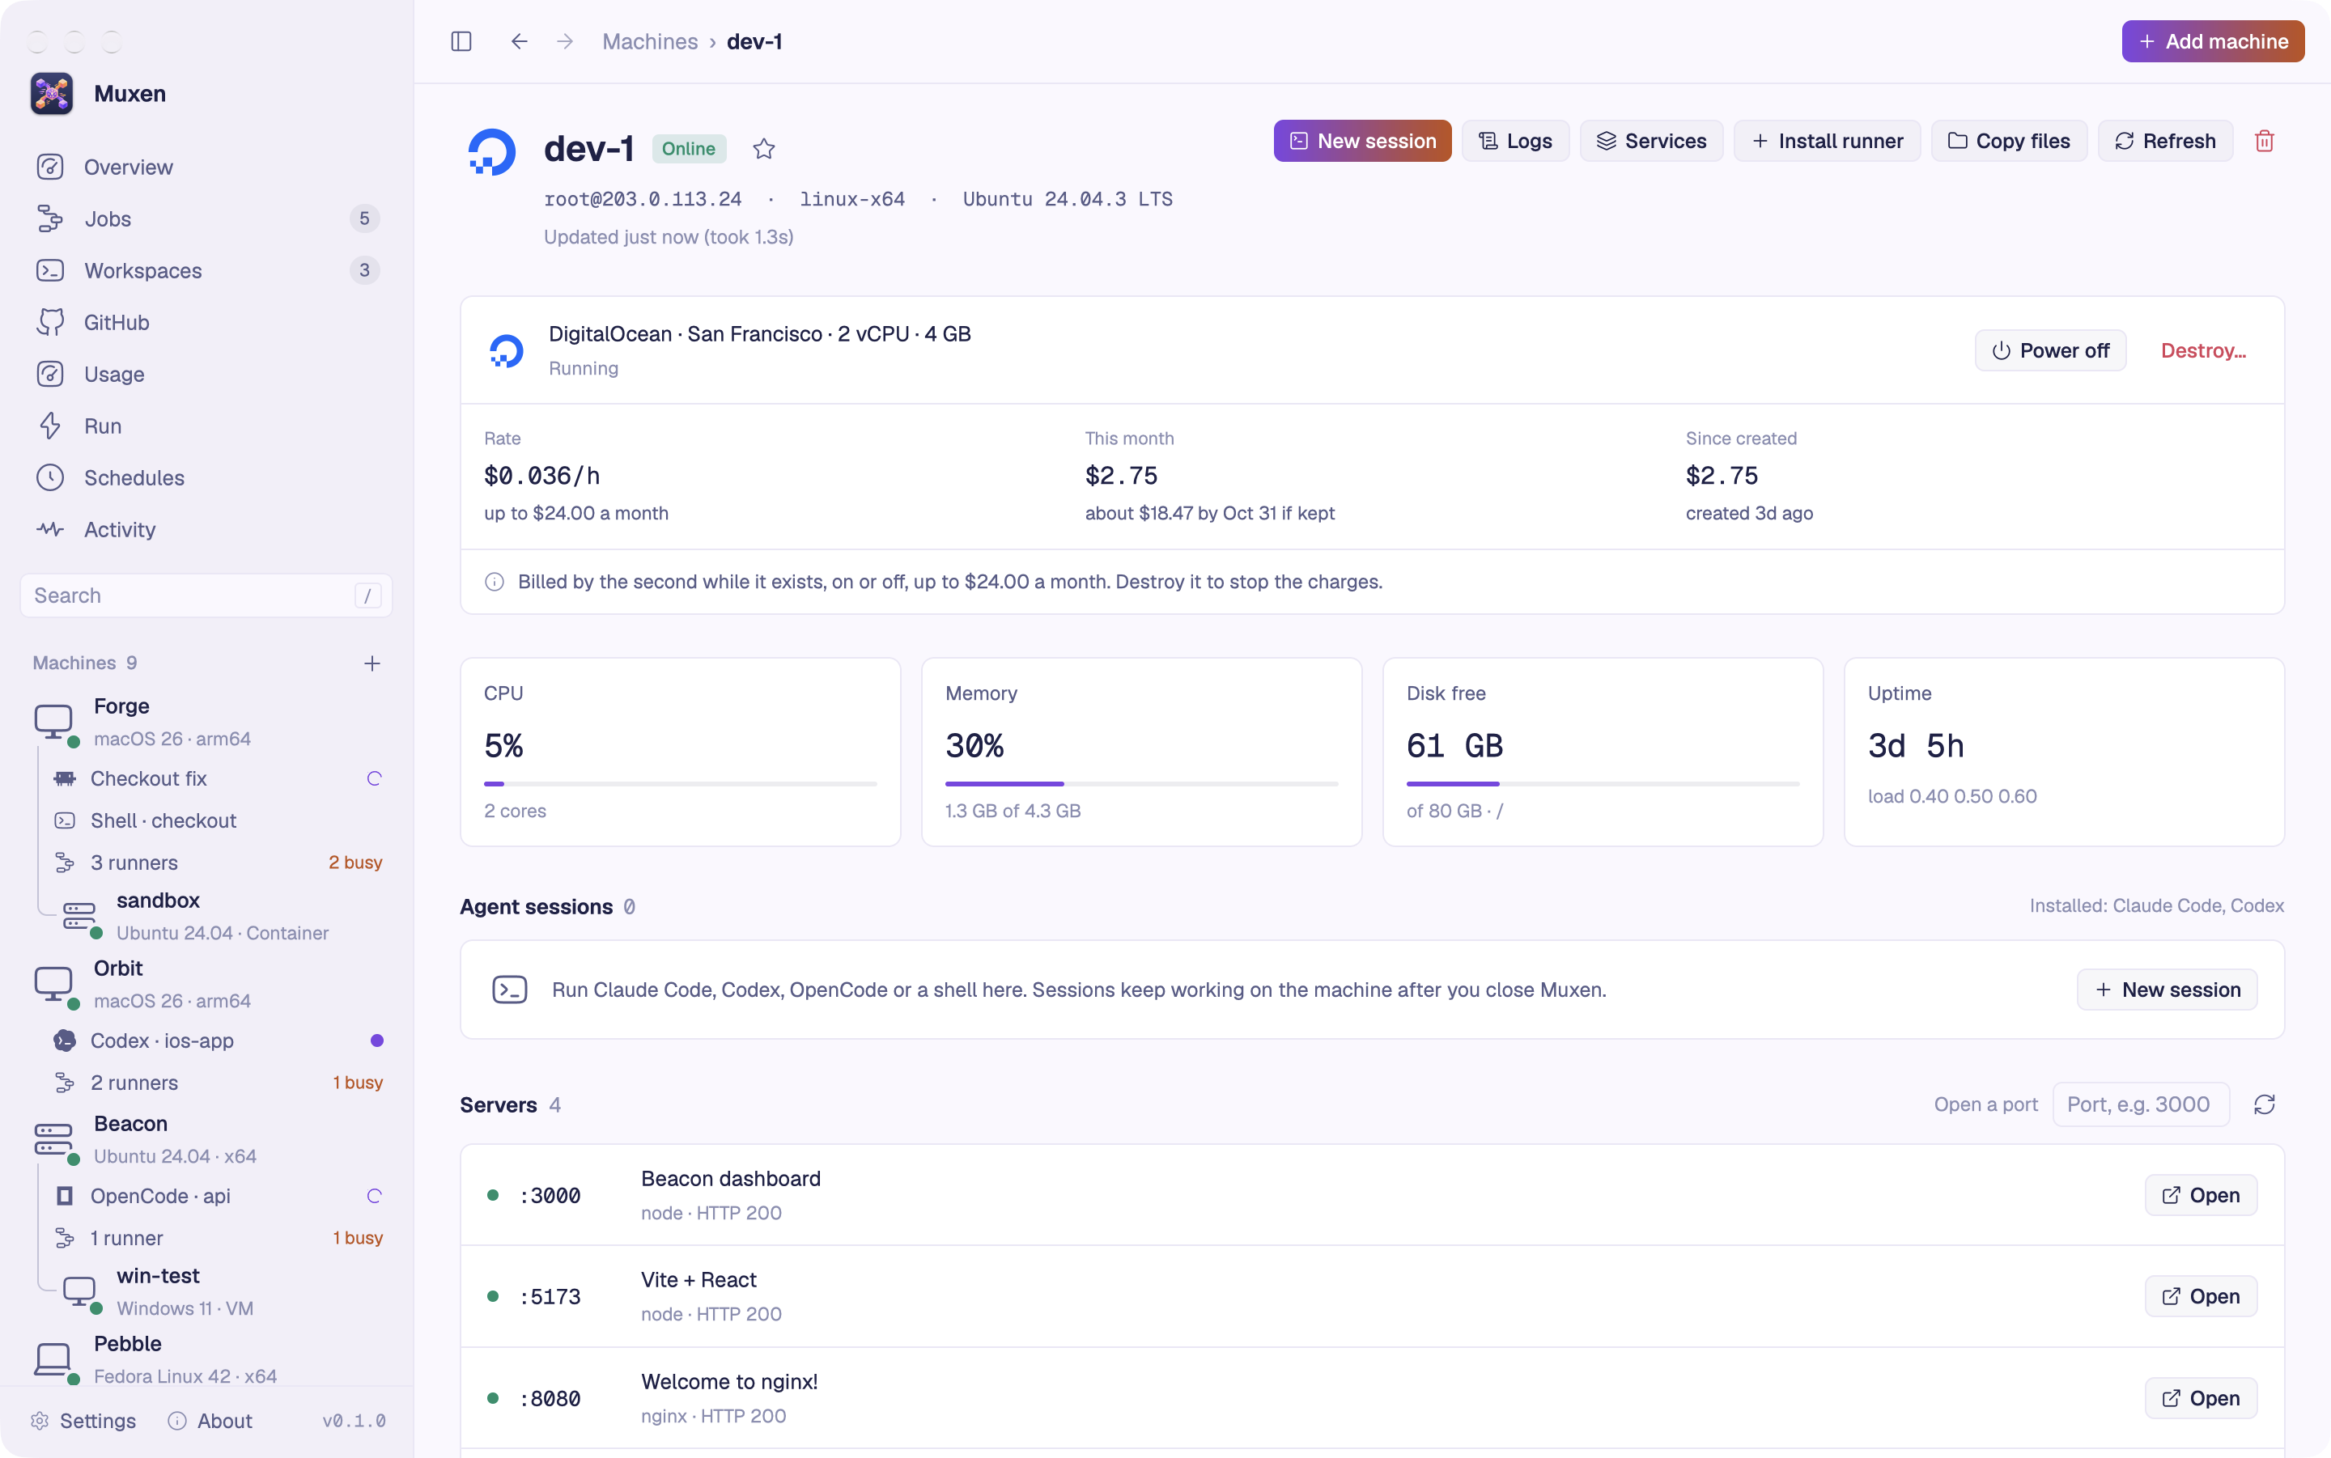Open Services for dev-1
The height and width of the screenshot is (1458, 2331).
[x=1651, y=141]
